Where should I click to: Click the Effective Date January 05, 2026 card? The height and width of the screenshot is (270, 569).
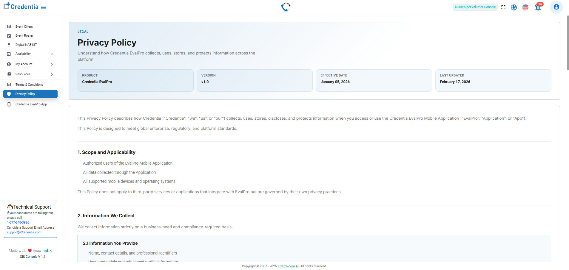374,80
